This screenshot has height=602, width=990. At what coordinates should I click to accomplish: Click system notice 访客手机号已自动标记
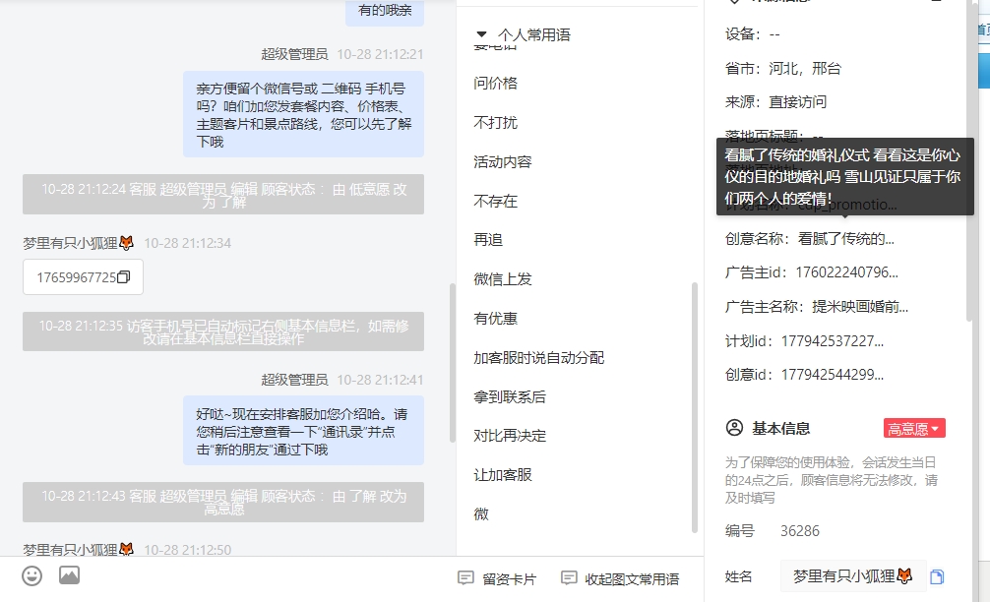pyautogui.click(x=223, y=331)
